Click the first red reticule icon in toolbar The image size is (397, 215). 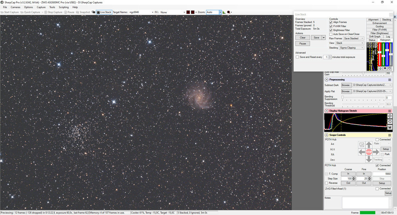click(188, 12)
